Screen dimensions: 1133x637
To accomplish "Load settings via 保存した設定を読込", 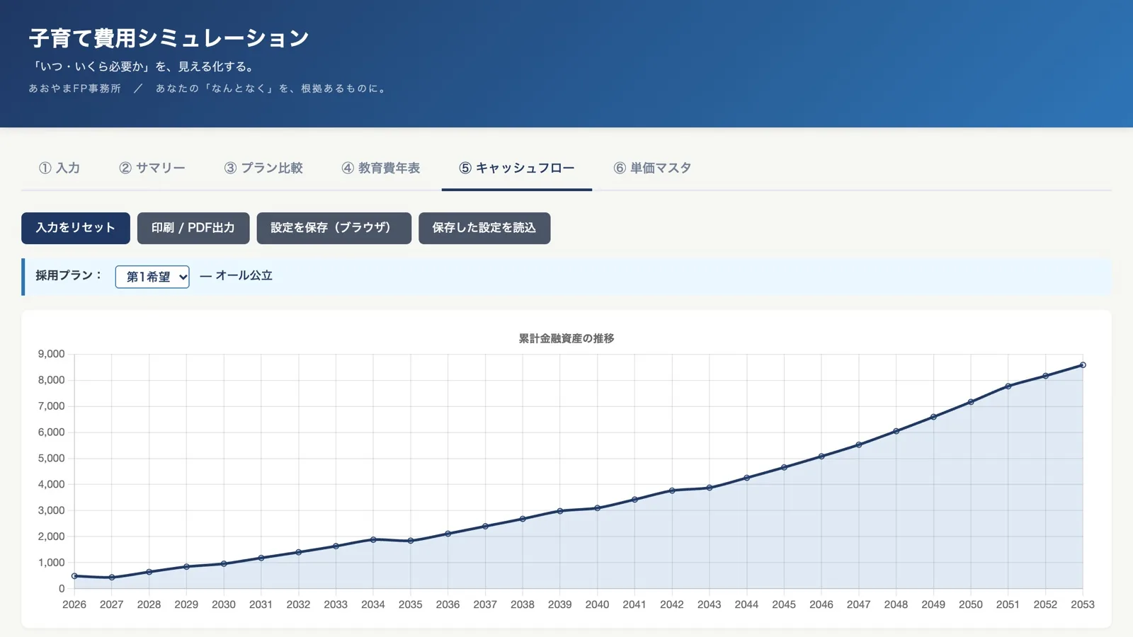I will click(484, 228).
